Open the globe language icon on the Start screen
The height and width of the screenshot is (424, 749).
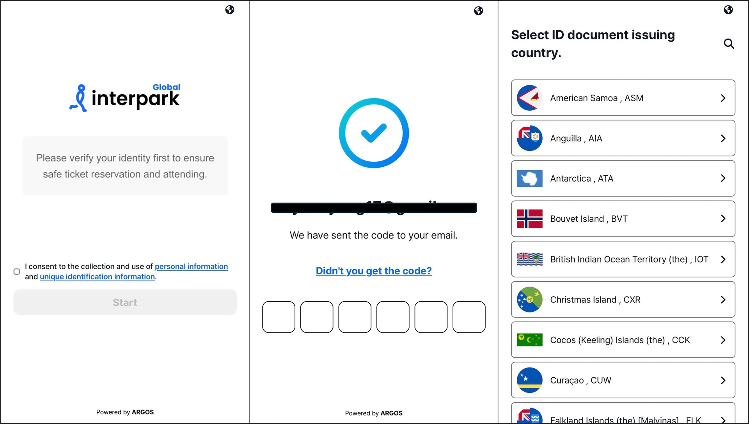(x=230, y=10)
